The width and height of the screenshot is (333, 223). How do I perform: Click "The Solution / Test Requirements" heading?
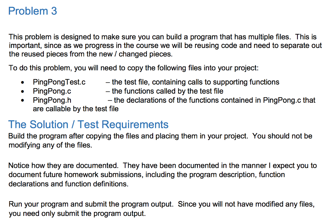(88, 124)
